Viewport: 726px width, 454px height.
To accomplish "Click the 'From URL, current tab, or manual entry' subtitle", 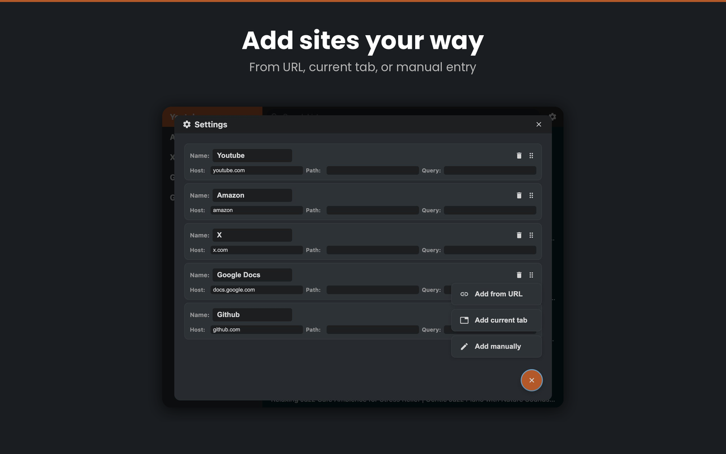I will pos(363,67).
